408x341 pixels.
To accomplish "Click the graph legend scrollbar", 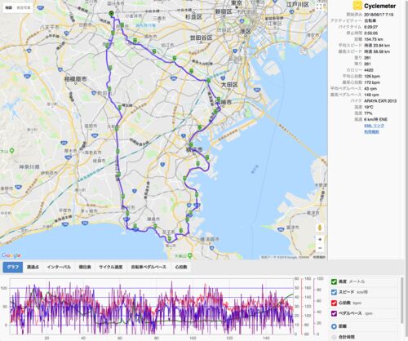I will tap(401, 300).
